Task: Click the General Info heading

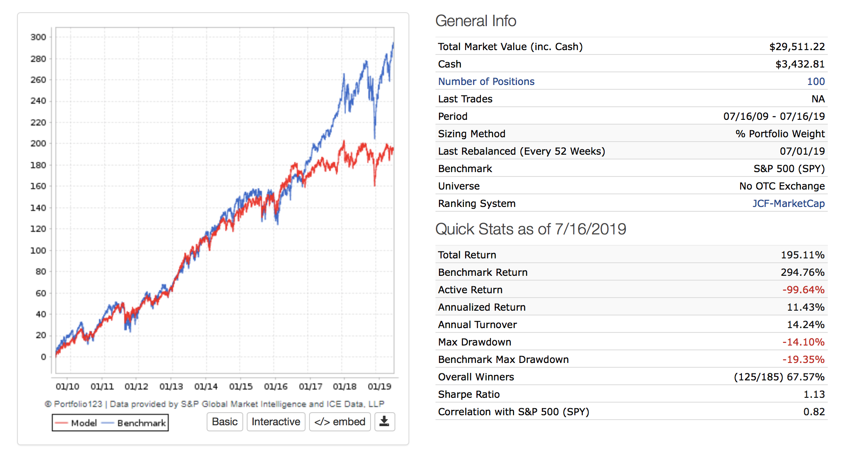Action: 476,21
